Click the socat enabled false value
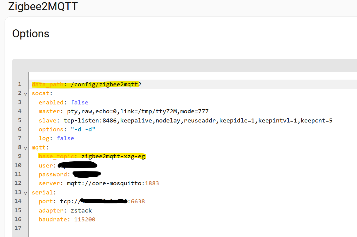 point(79,102)
